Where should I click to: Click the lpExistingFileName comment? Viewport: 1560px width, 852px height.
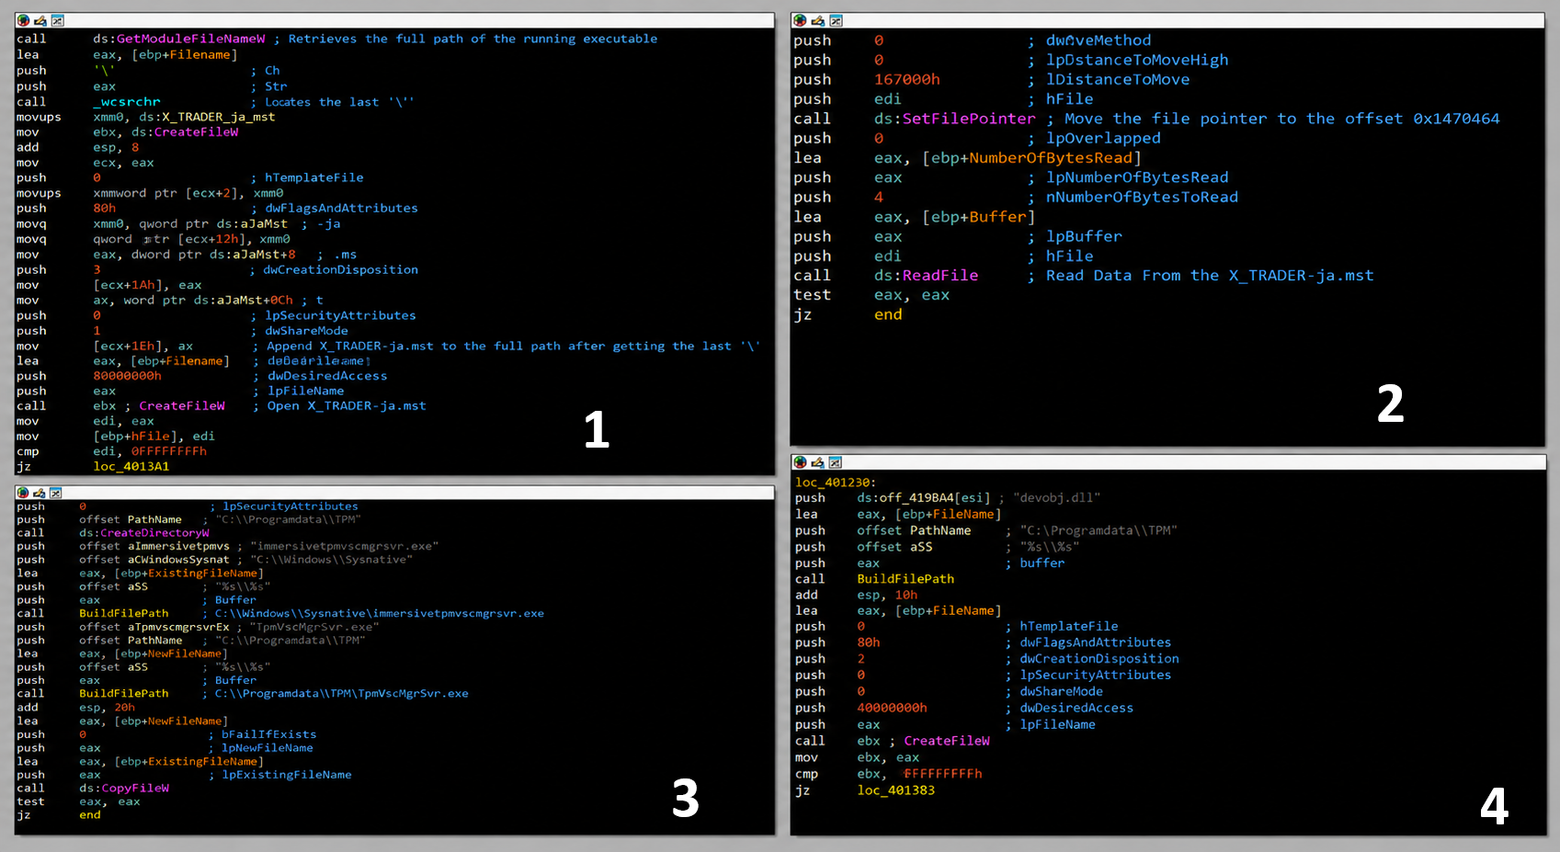click(x=287, y=775)
